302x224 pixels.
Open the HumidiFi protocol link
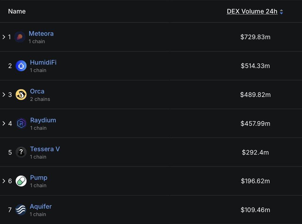[43, 62]
